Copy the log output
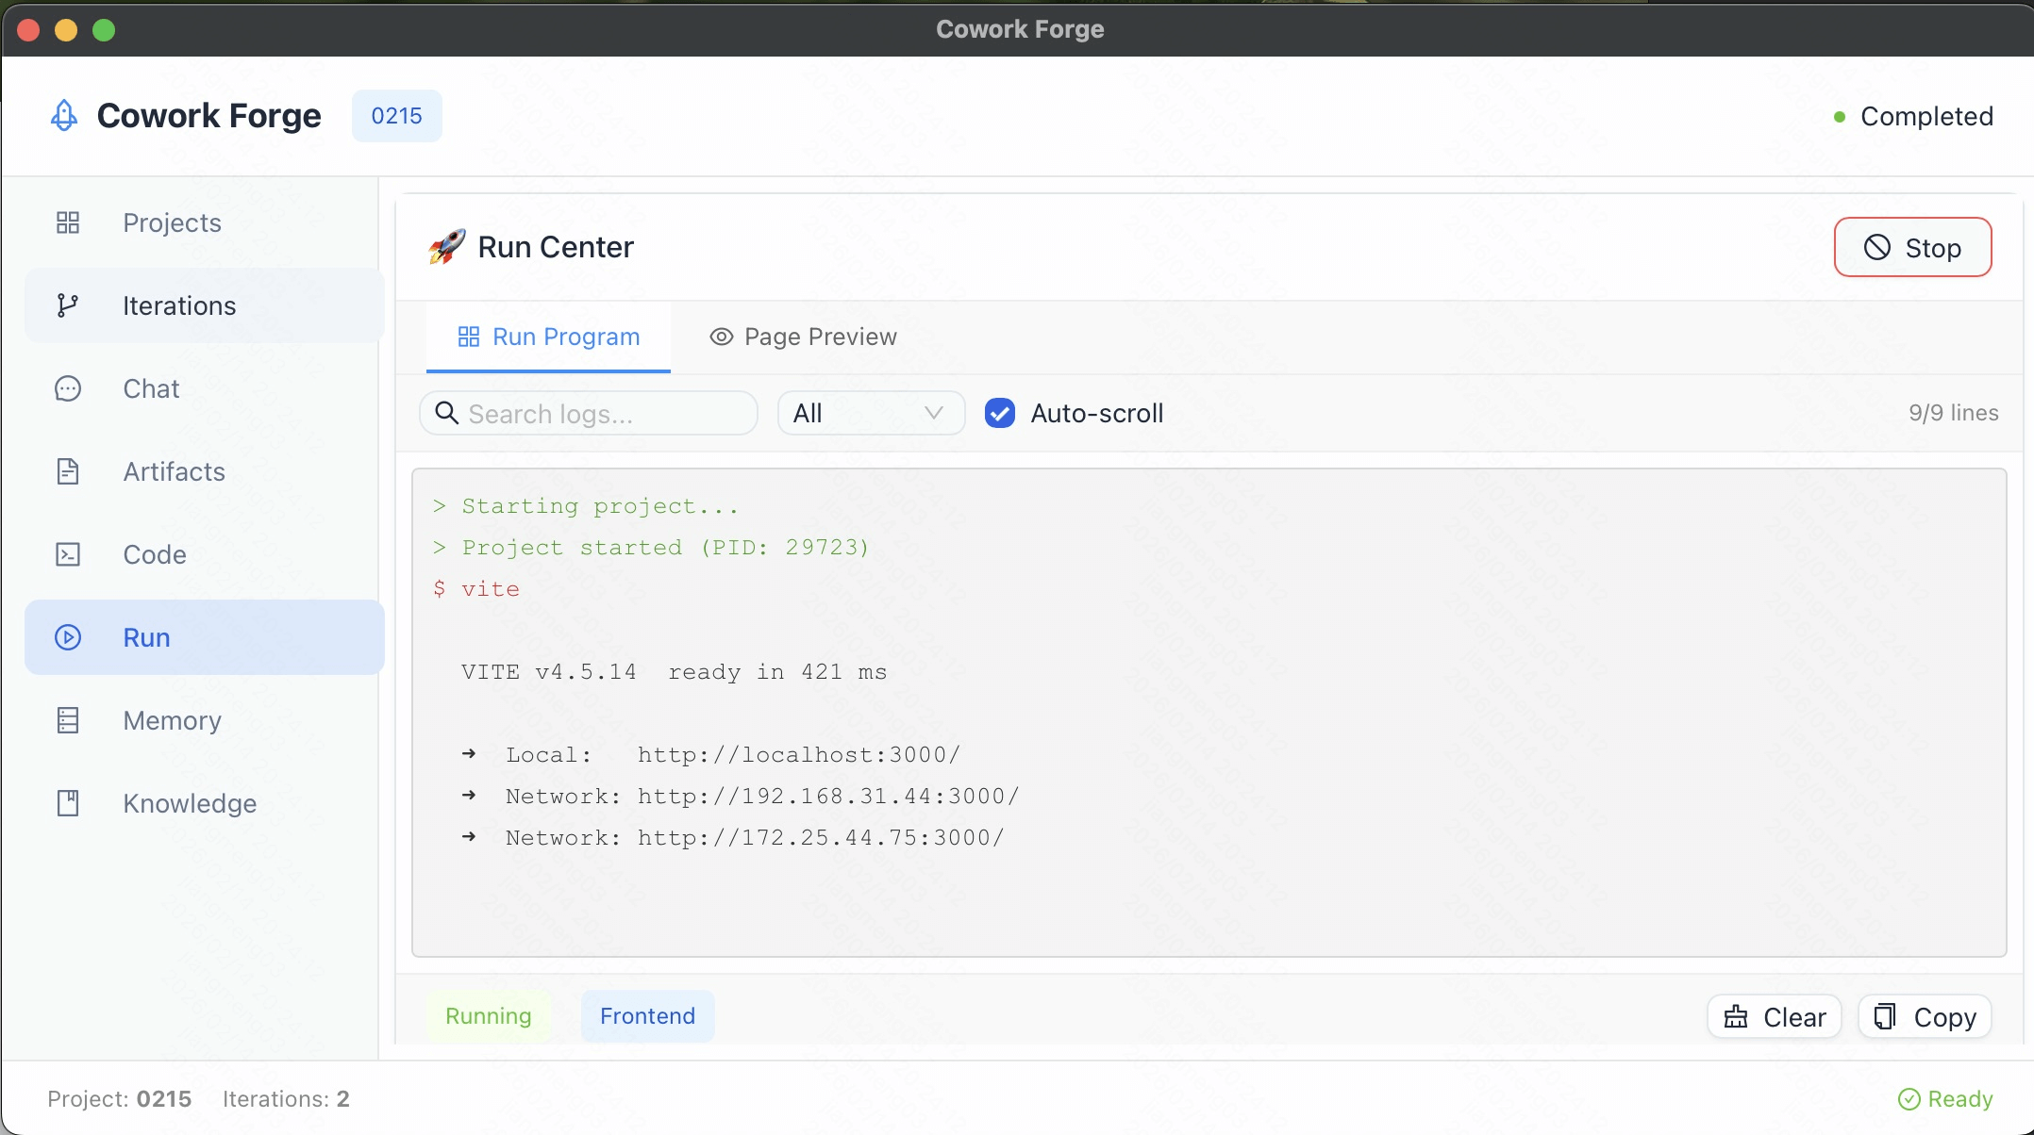This screenshot has width=2034, height=1135. [1924, 1015]
